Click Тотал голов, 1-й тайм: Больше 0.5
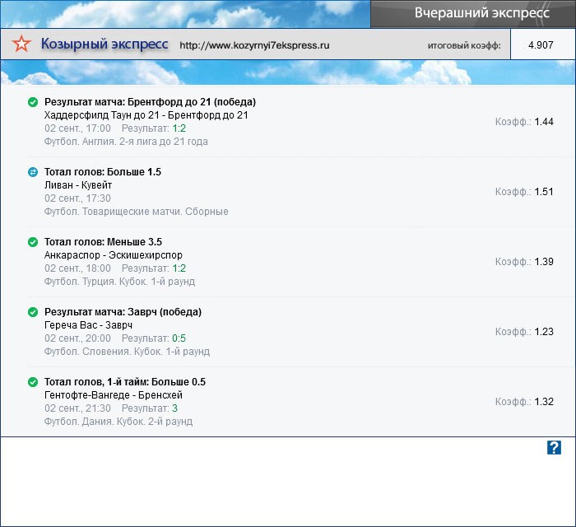Screen dimensions: 576x527 click(125, 382)
